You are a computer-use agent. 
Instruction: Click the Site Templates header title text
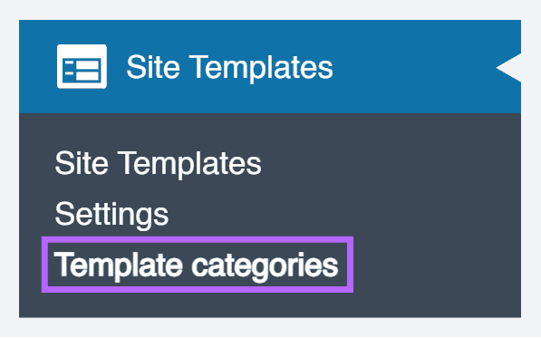pyautogui.click(x=230, y=67)
